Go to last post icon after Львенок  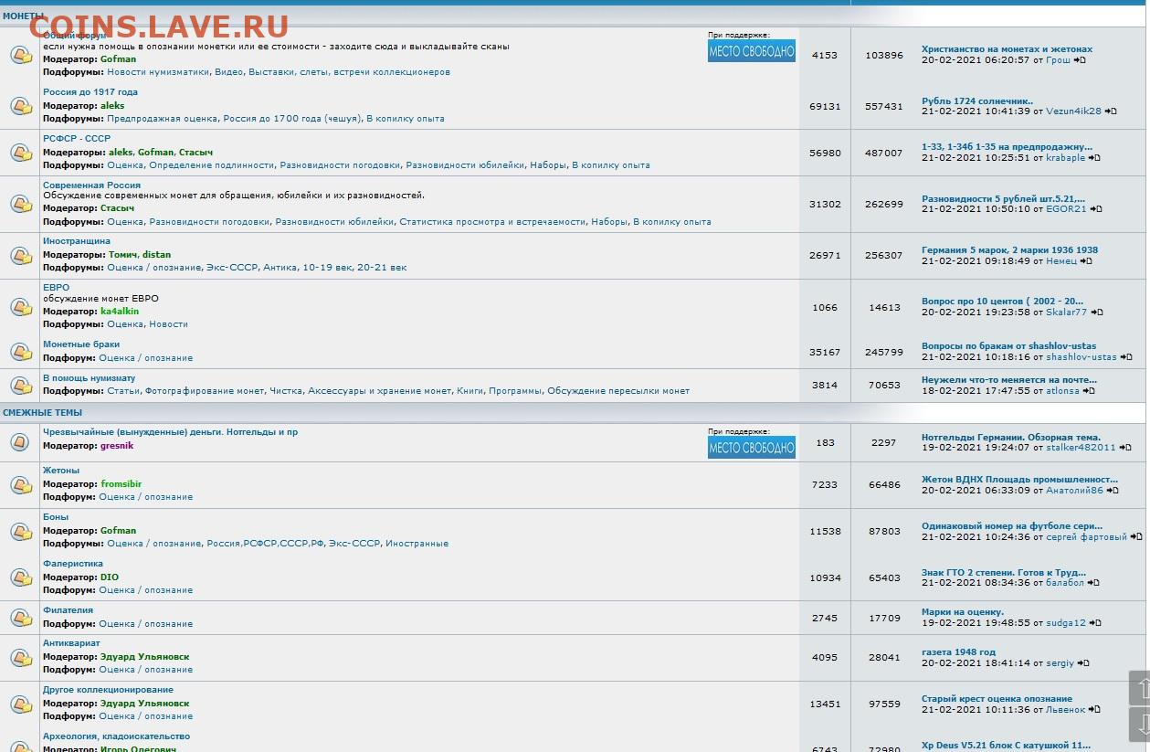click(x=1095, y=710)
